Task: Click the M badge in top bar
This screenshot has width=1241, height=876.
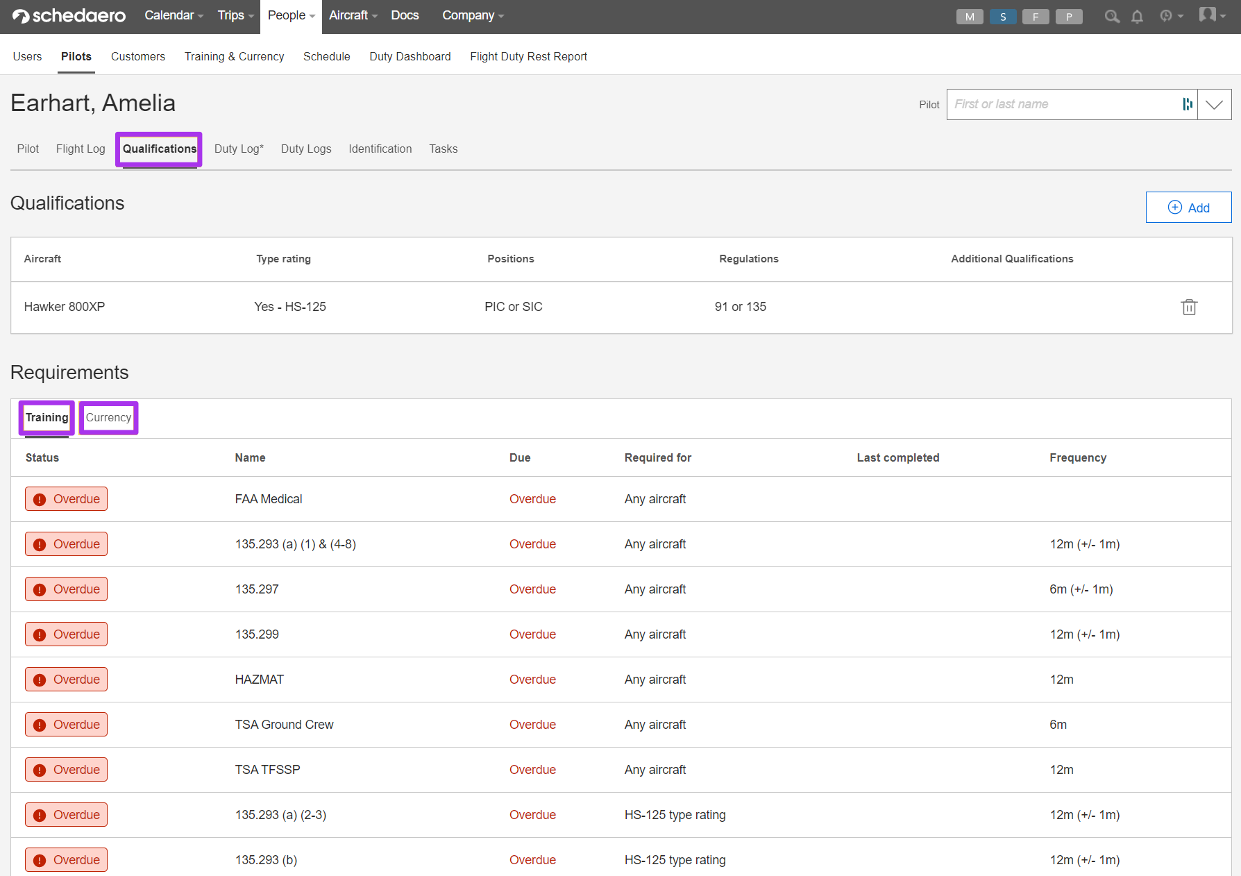Action: pos(970,17)
